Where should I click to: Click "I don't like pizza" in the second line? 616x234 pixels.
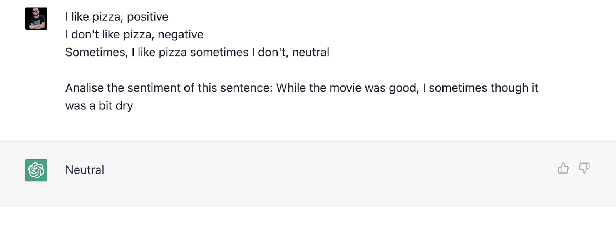[x=109, y=35]
